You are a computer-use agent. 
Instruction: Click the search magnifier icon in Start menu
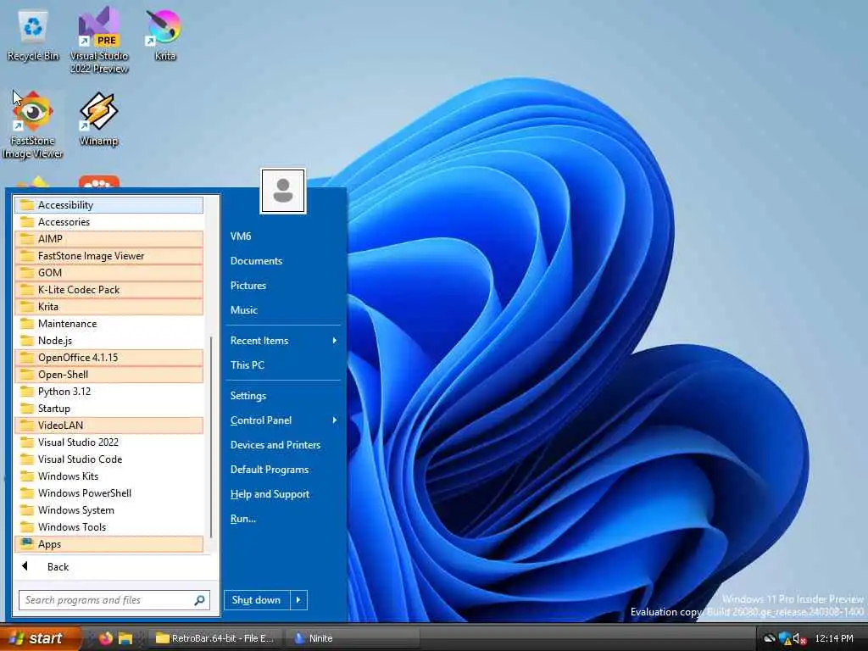pyautogui.click(x=200, y=600)
